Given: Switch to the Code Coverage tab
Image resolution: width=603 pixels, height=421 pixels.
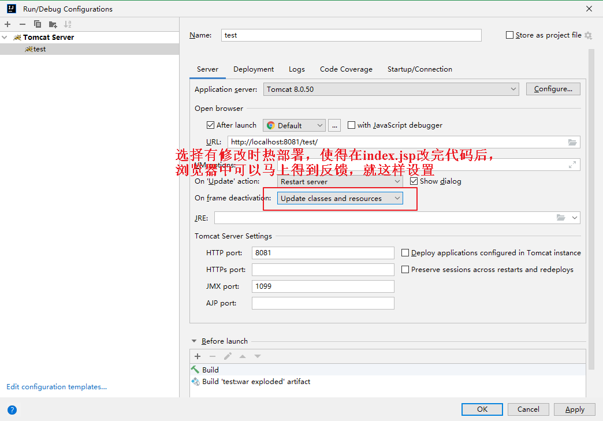Looking at the screenshot, I should (x=346, y=69).
